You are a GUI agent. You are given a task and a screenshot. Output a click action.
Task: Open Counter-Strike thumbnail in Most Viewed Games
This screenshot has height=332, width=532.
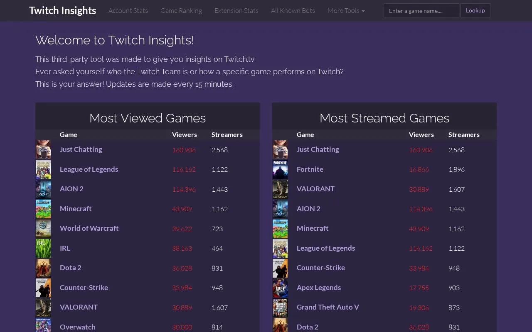43,288
